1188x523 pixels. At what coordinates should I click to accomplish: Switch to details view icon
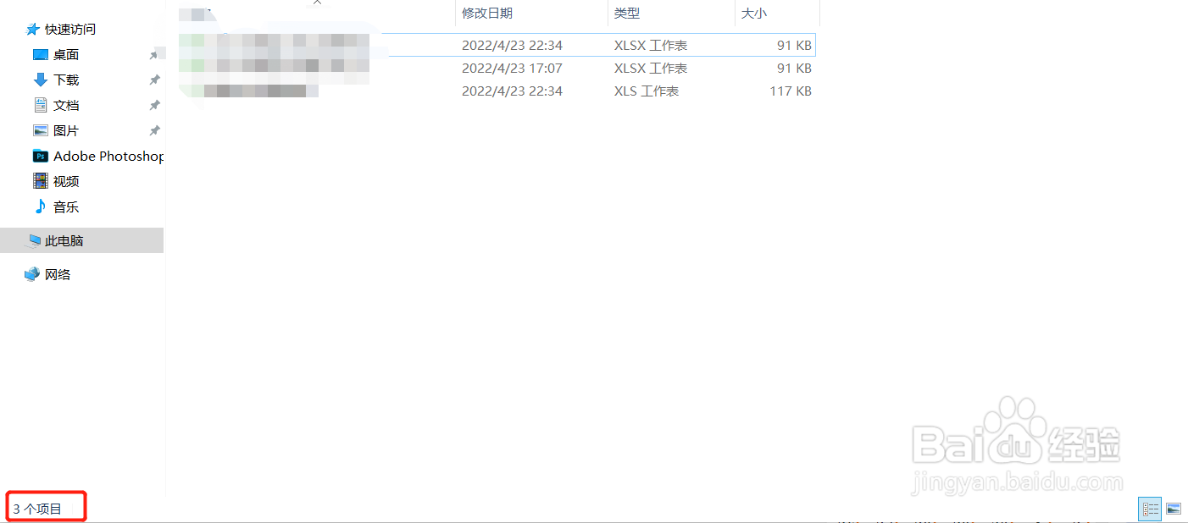(x=1151, y=509)
